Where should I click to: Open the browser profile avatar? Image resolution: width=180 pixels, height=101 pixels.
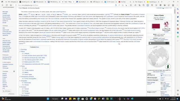[173, 5]
